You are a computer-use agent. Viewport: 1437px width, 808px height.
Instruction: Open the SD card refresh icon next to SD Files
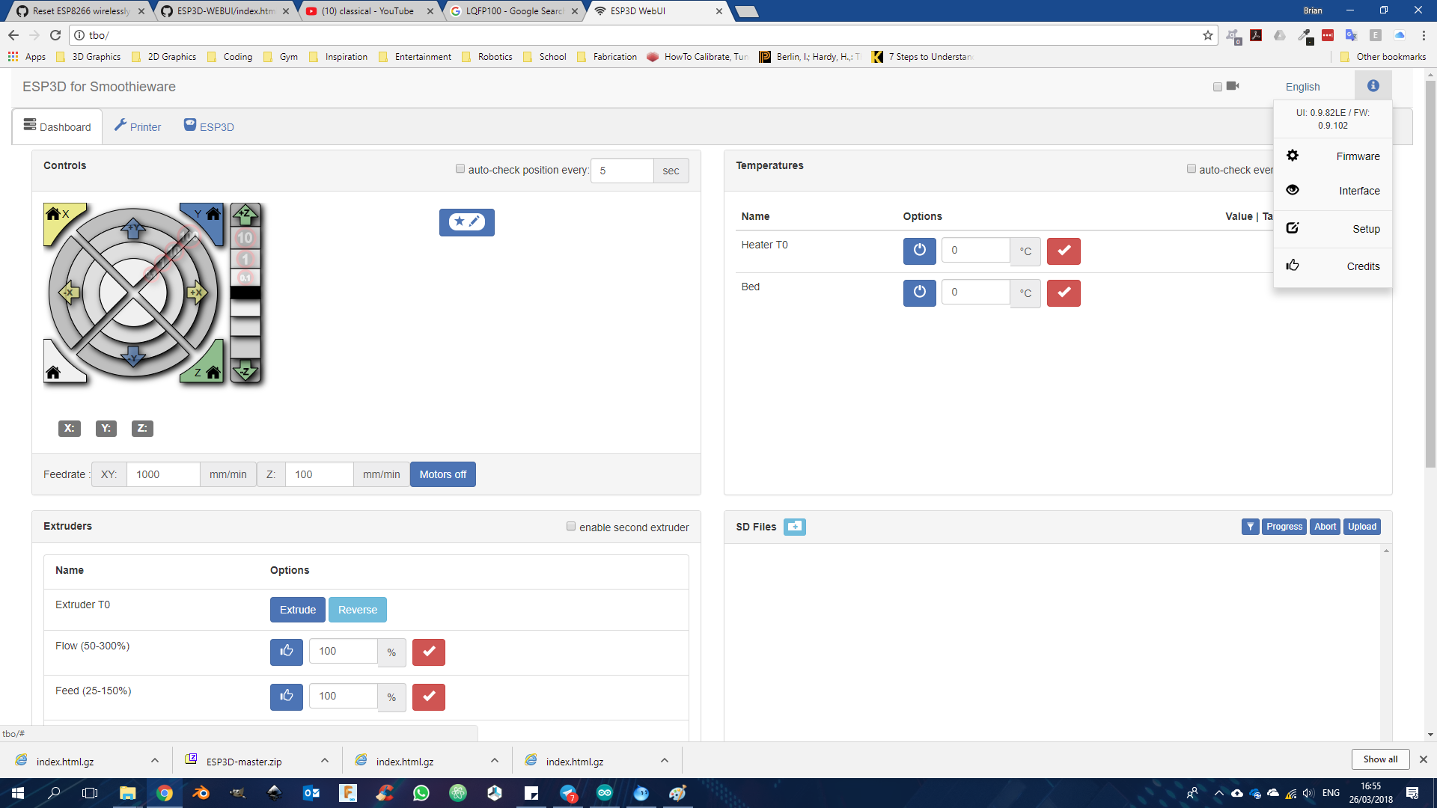pos(794,526)
